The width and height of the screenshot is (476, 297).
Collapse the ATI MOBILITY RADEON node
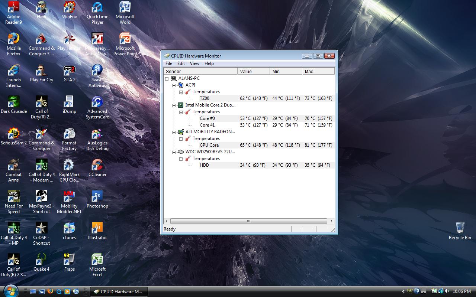pos(174,132)
